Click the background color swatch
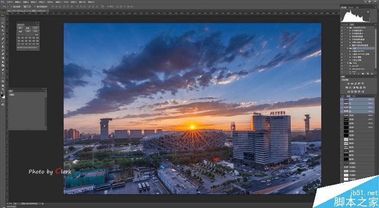Screen dimensions: 379x208 point(3,97)
